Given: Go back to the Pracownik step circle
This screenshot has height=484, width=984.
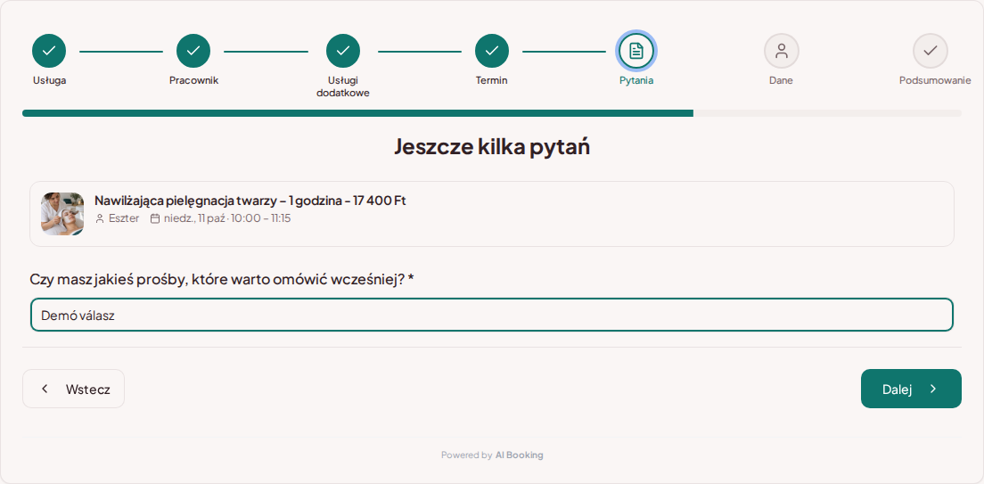Looking at the screenshot, I should coord(193,51).
